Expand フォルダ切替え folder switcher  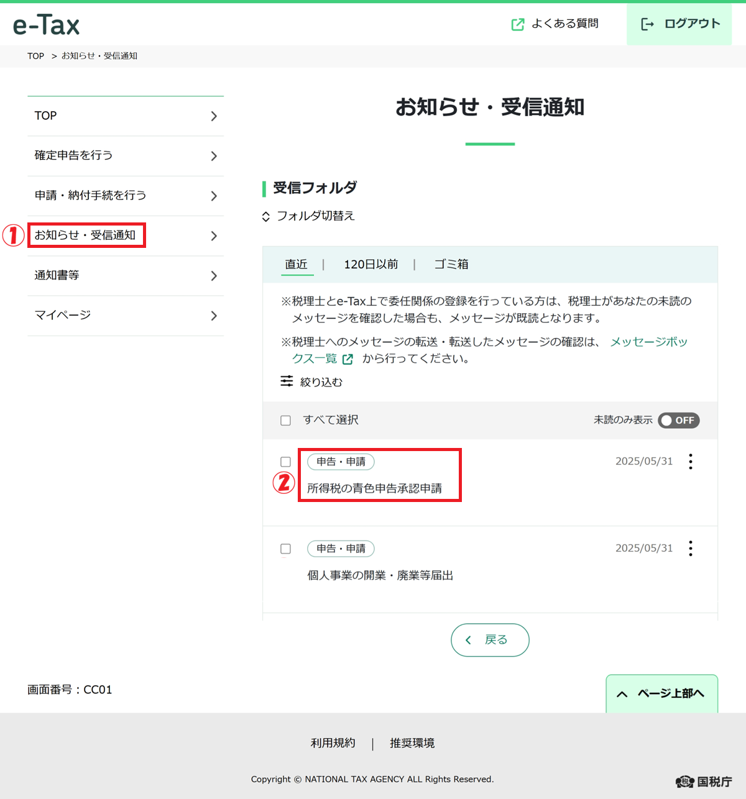(x=309, y=216)
